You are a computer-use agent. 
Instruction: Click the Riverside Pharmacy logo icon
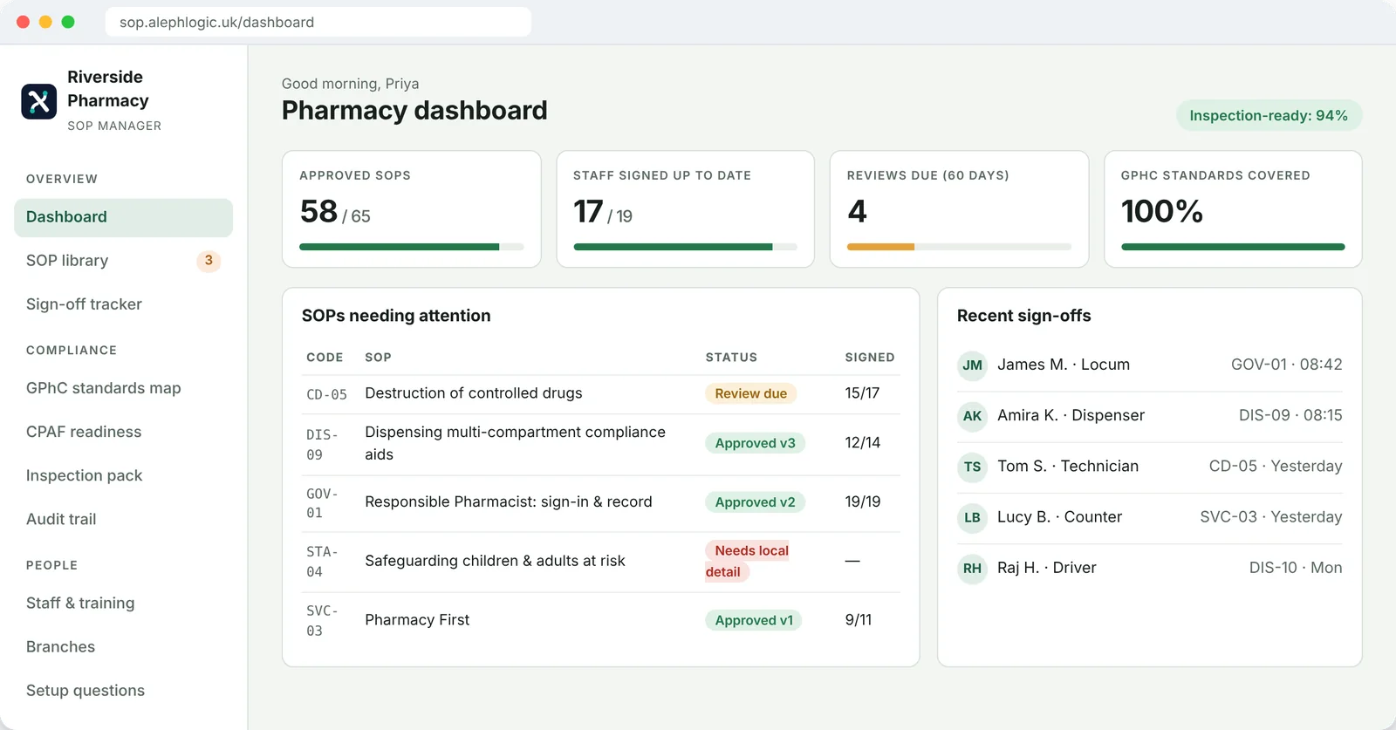point(39,101)
